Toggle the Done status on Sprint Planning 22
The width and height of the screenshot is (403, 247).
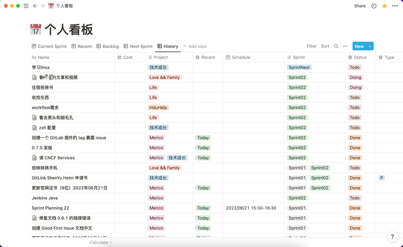coord(355,208)
